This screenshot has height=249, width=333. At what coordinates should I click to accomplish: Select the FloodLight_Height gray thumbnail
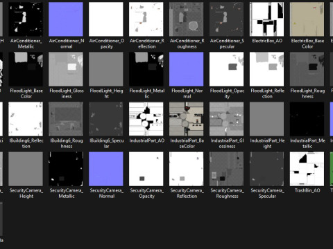106,69
